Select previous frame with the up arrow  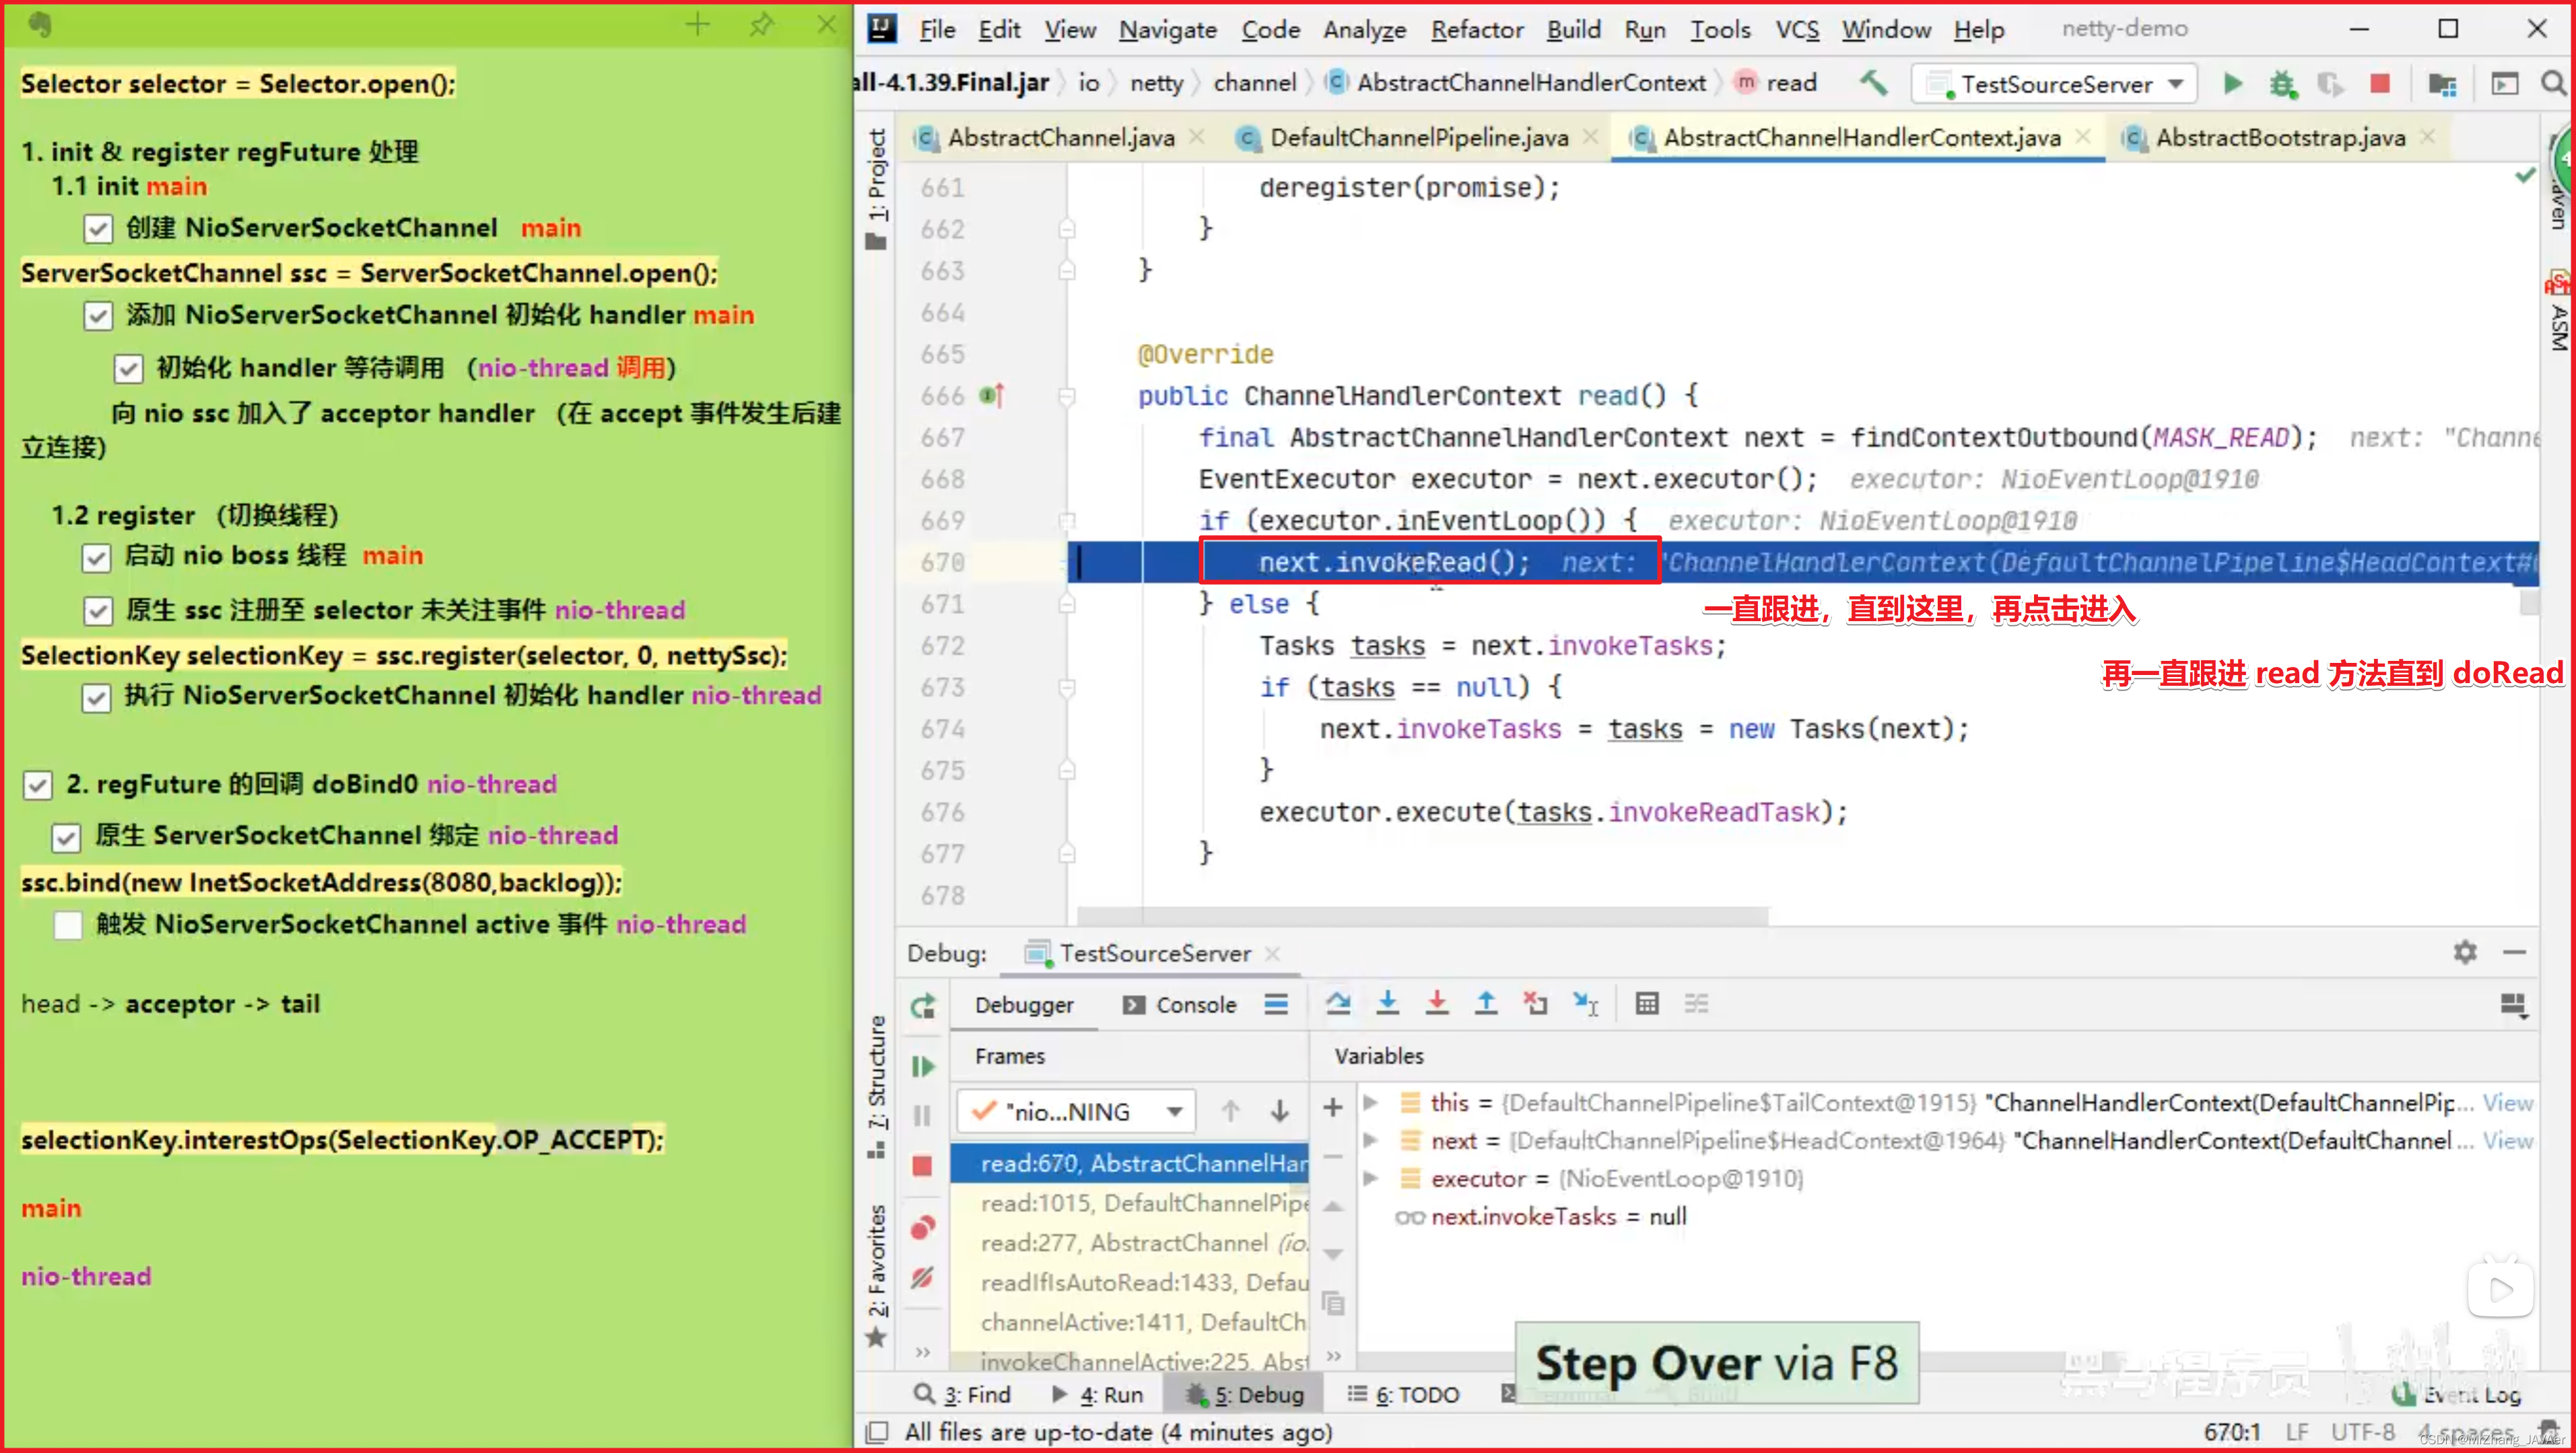click(1230, 1111)
